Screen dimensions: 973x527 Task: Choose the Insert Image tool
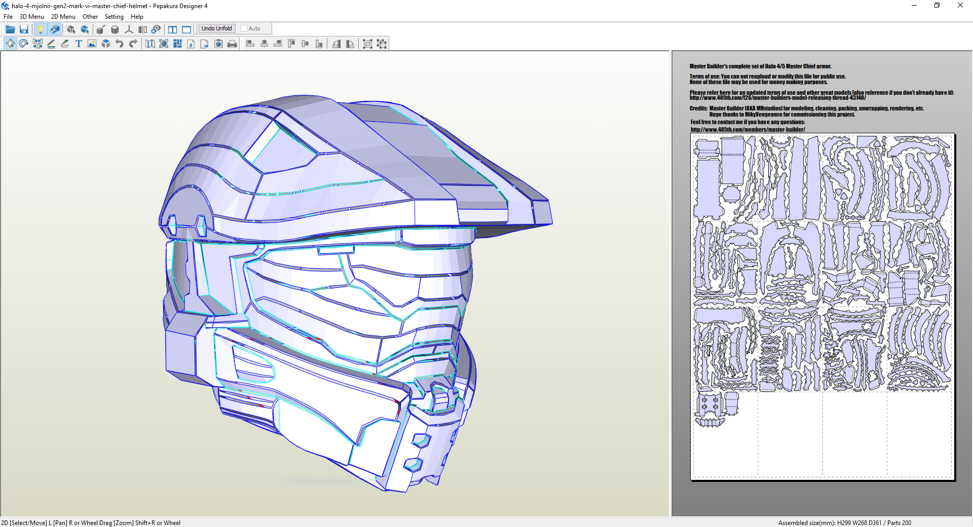pos(92,44)
